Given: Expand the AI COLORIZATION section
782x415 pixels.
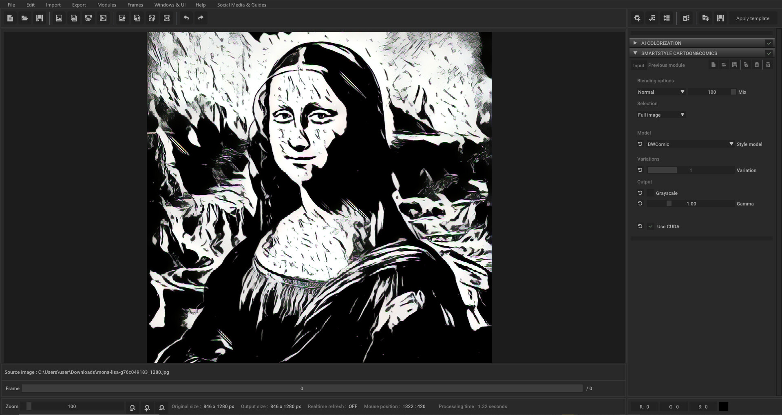Looking at the screenshot, I should pyautogui.click(x=635, y=43).
